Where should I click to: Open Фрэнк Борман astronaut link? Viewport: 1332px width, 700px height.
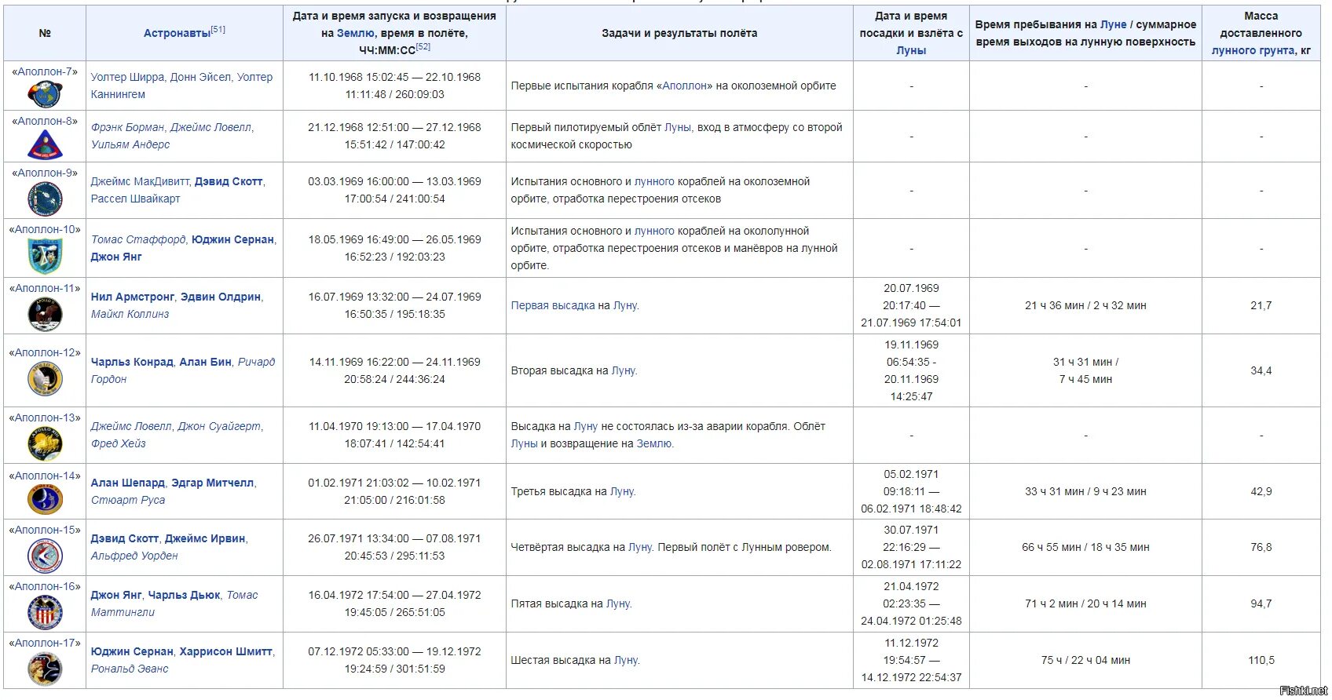click(x=127, y=127)
